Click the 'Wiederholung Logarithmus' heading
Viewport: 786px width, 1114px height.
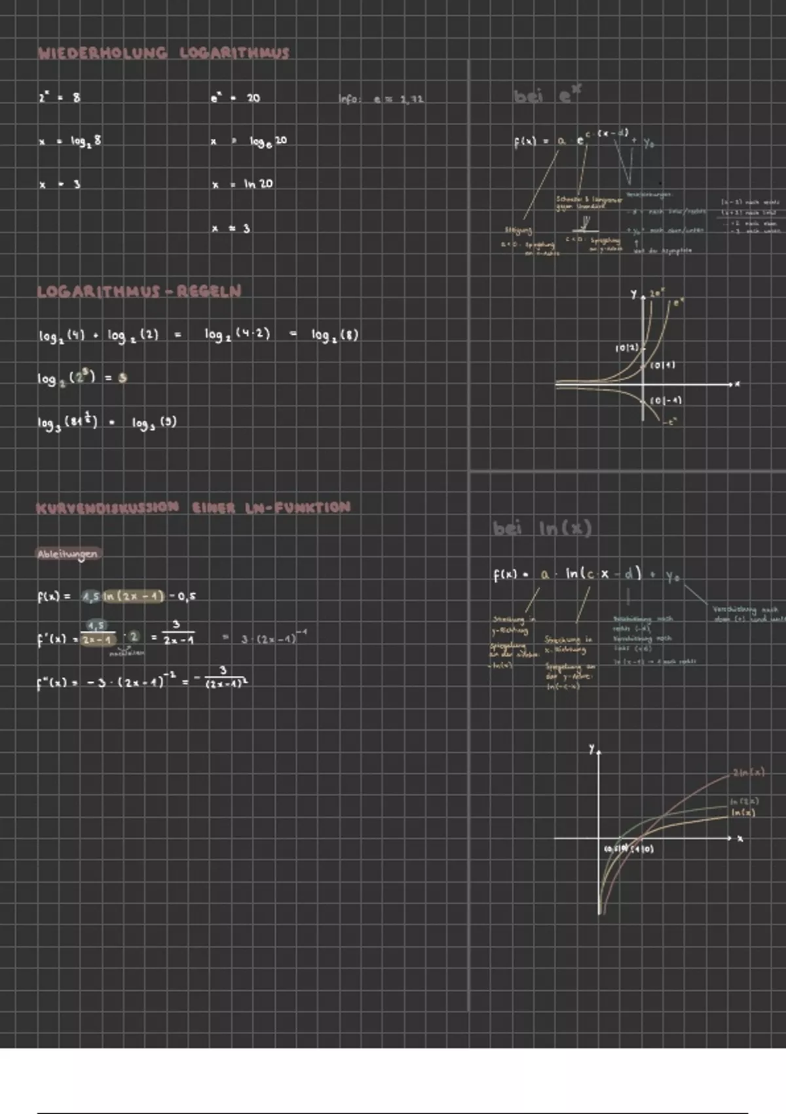click(x=163, y=53)
